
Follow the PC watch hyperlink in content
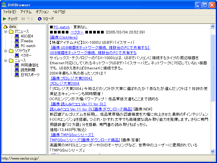(61, 27)
